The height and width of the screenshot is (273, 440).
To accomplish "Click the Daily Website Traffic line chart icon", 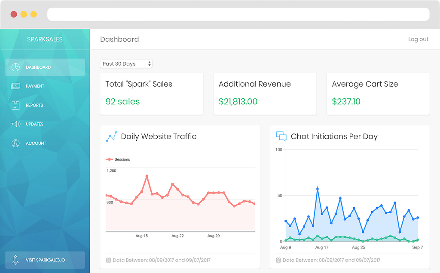I will click(x=111, y=136).
